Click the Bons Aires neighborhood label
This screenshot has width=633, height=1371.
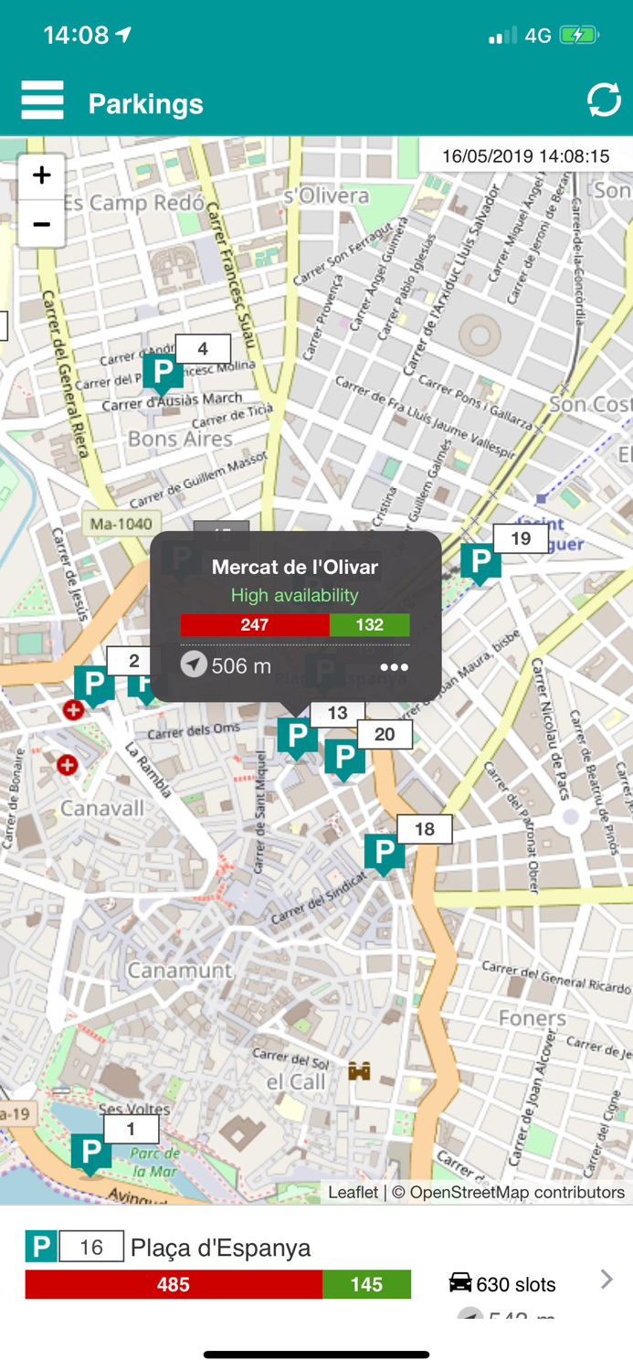click(180, 439)
